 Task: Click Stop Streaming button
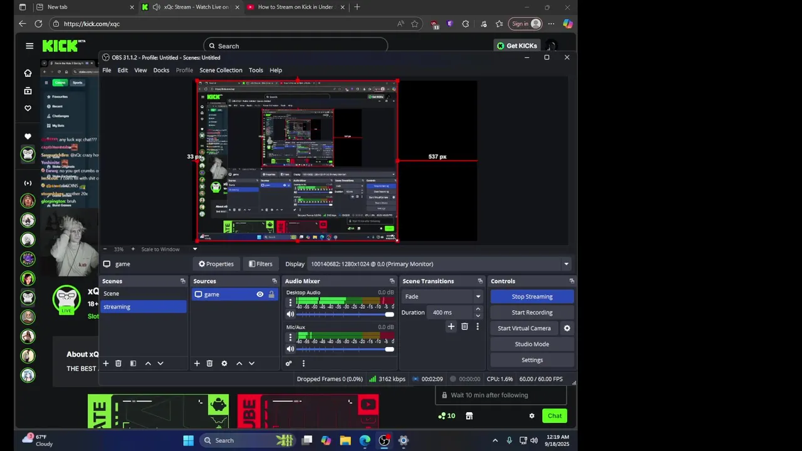[532, 297]
